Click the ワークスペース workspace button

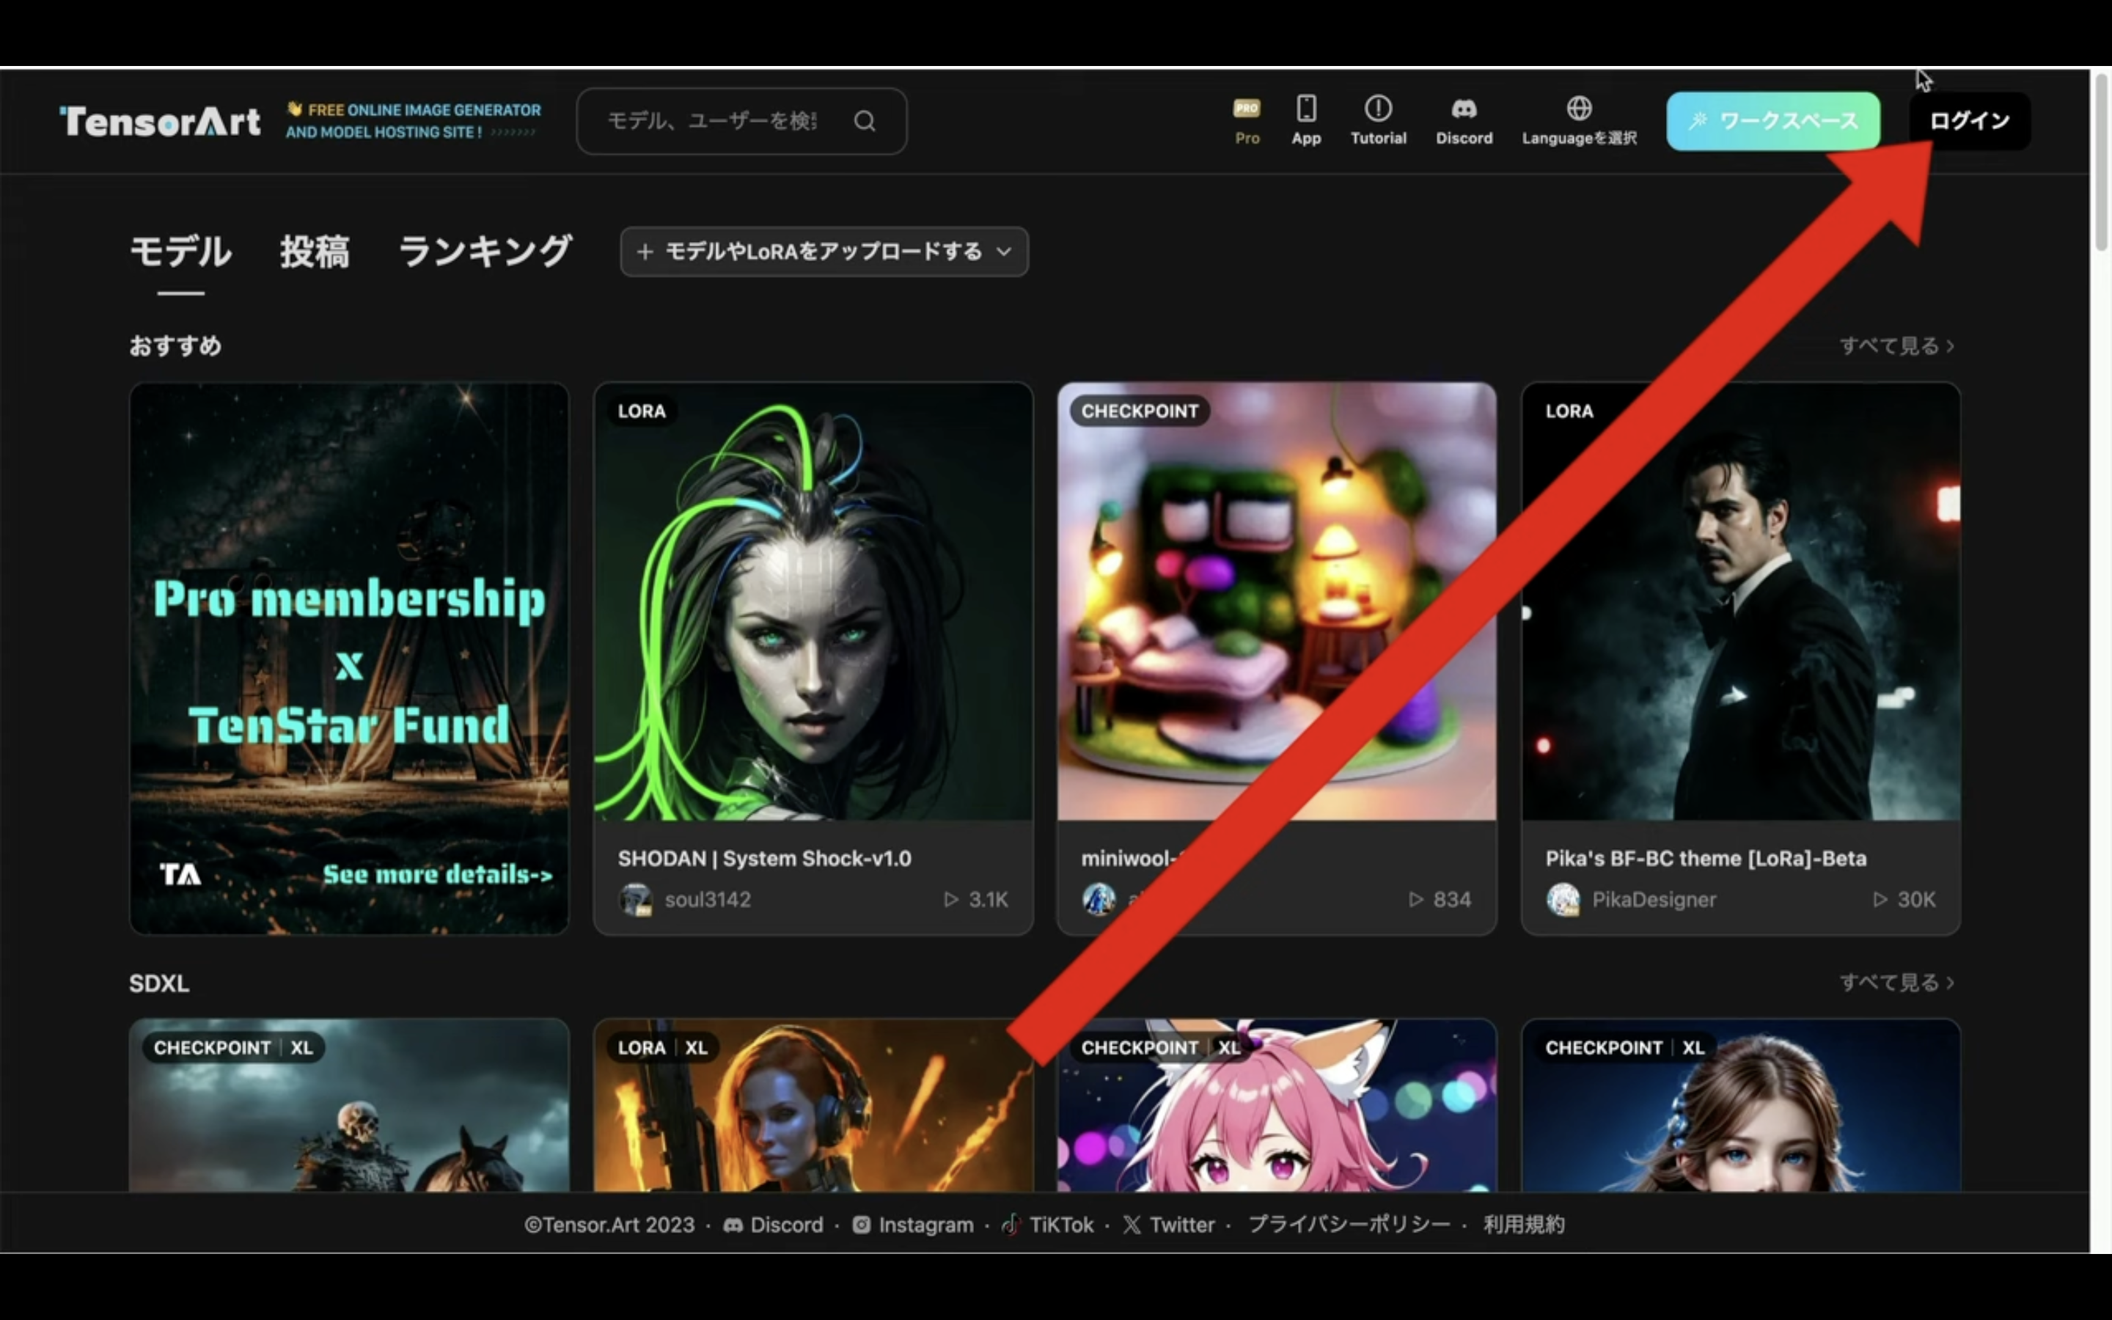[1772, 121]
